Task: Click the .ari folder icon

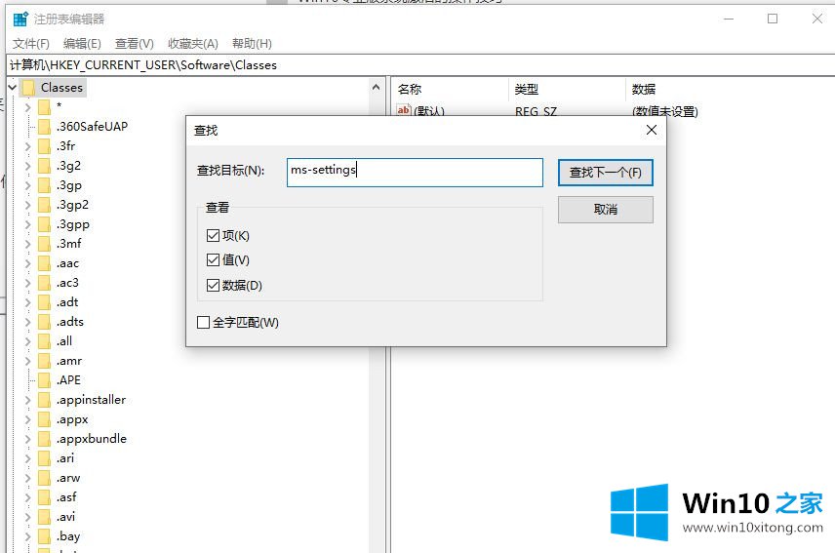Action: point(44,458)
